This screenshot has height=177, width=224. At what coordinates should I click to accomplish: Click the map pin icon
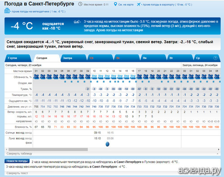point(115,4)
